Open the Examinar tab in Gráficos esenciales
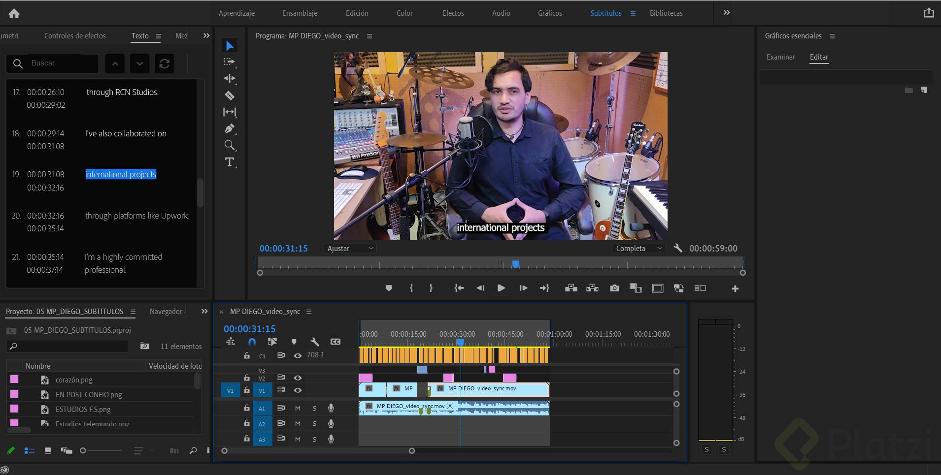 click(x=780, y=57)
